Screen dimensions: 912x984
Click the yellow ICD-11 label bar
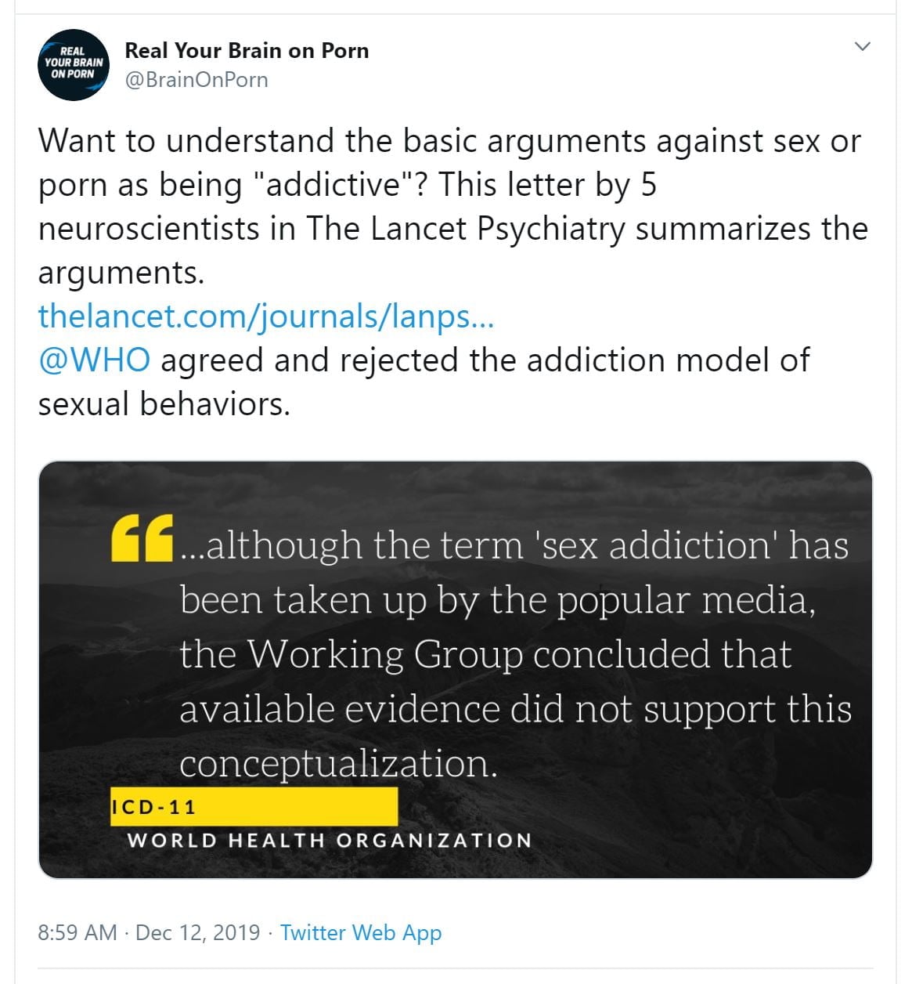click(254, 807)
